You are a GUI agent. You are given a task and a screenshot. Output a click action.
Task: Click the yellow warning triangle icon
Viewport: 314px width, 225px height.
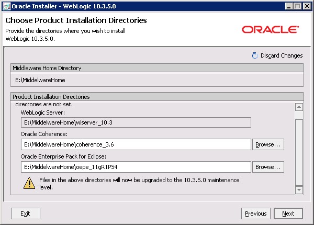28,183
